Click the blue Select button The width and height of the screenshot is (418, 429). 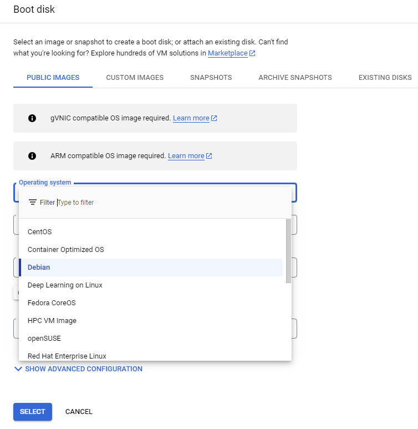pyautogui.click(x=33, y=412)
